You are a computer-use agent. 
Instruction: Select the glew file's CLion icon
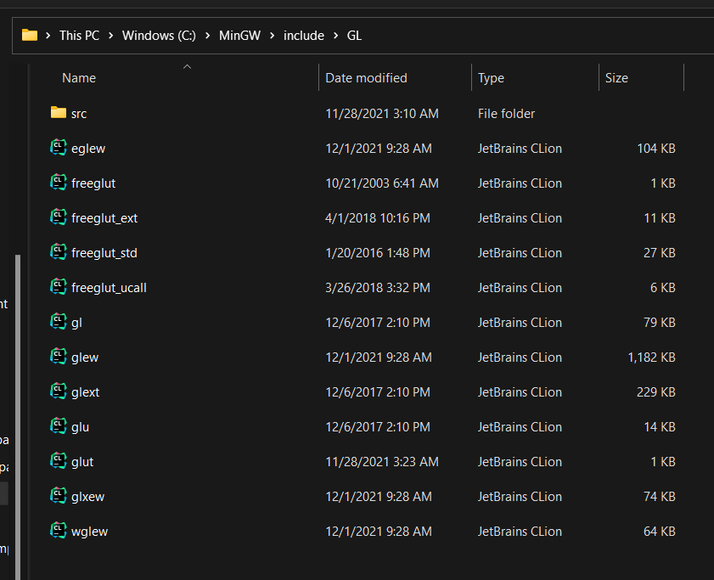pyautogui.click(x=58, y=357)
